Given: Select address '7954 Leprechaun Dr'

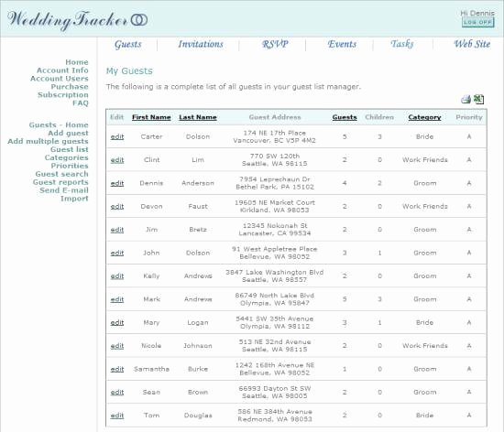Looking at the screenshot, I should pos(275,179).
